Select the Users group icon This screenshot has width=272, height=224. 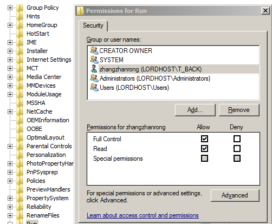(x=94, y=87)
